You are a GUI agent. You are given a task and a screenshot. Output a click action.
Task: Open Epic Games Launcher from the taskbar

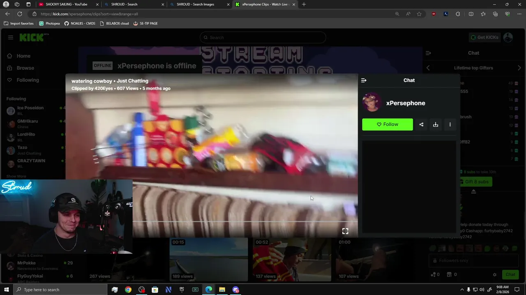click(182, 290)
